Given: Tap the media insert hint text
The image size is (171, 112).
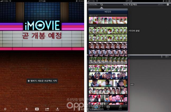Looking at the screenshot, I should [134, 31].
